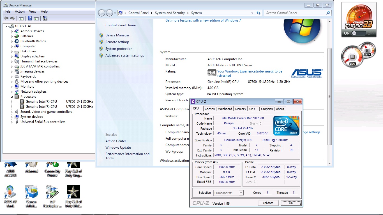Click the Windows Update link
The height and width of the screenshot is (215, 383).
[x=118, y=148]
